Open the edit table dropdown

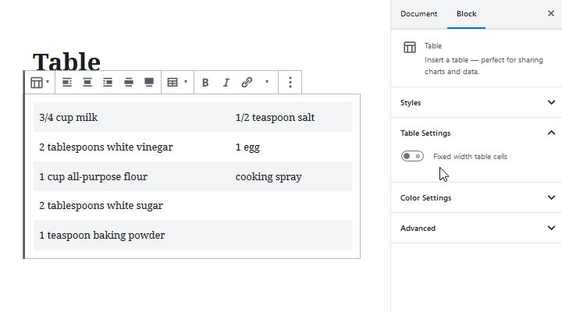[x=177, y=82]
